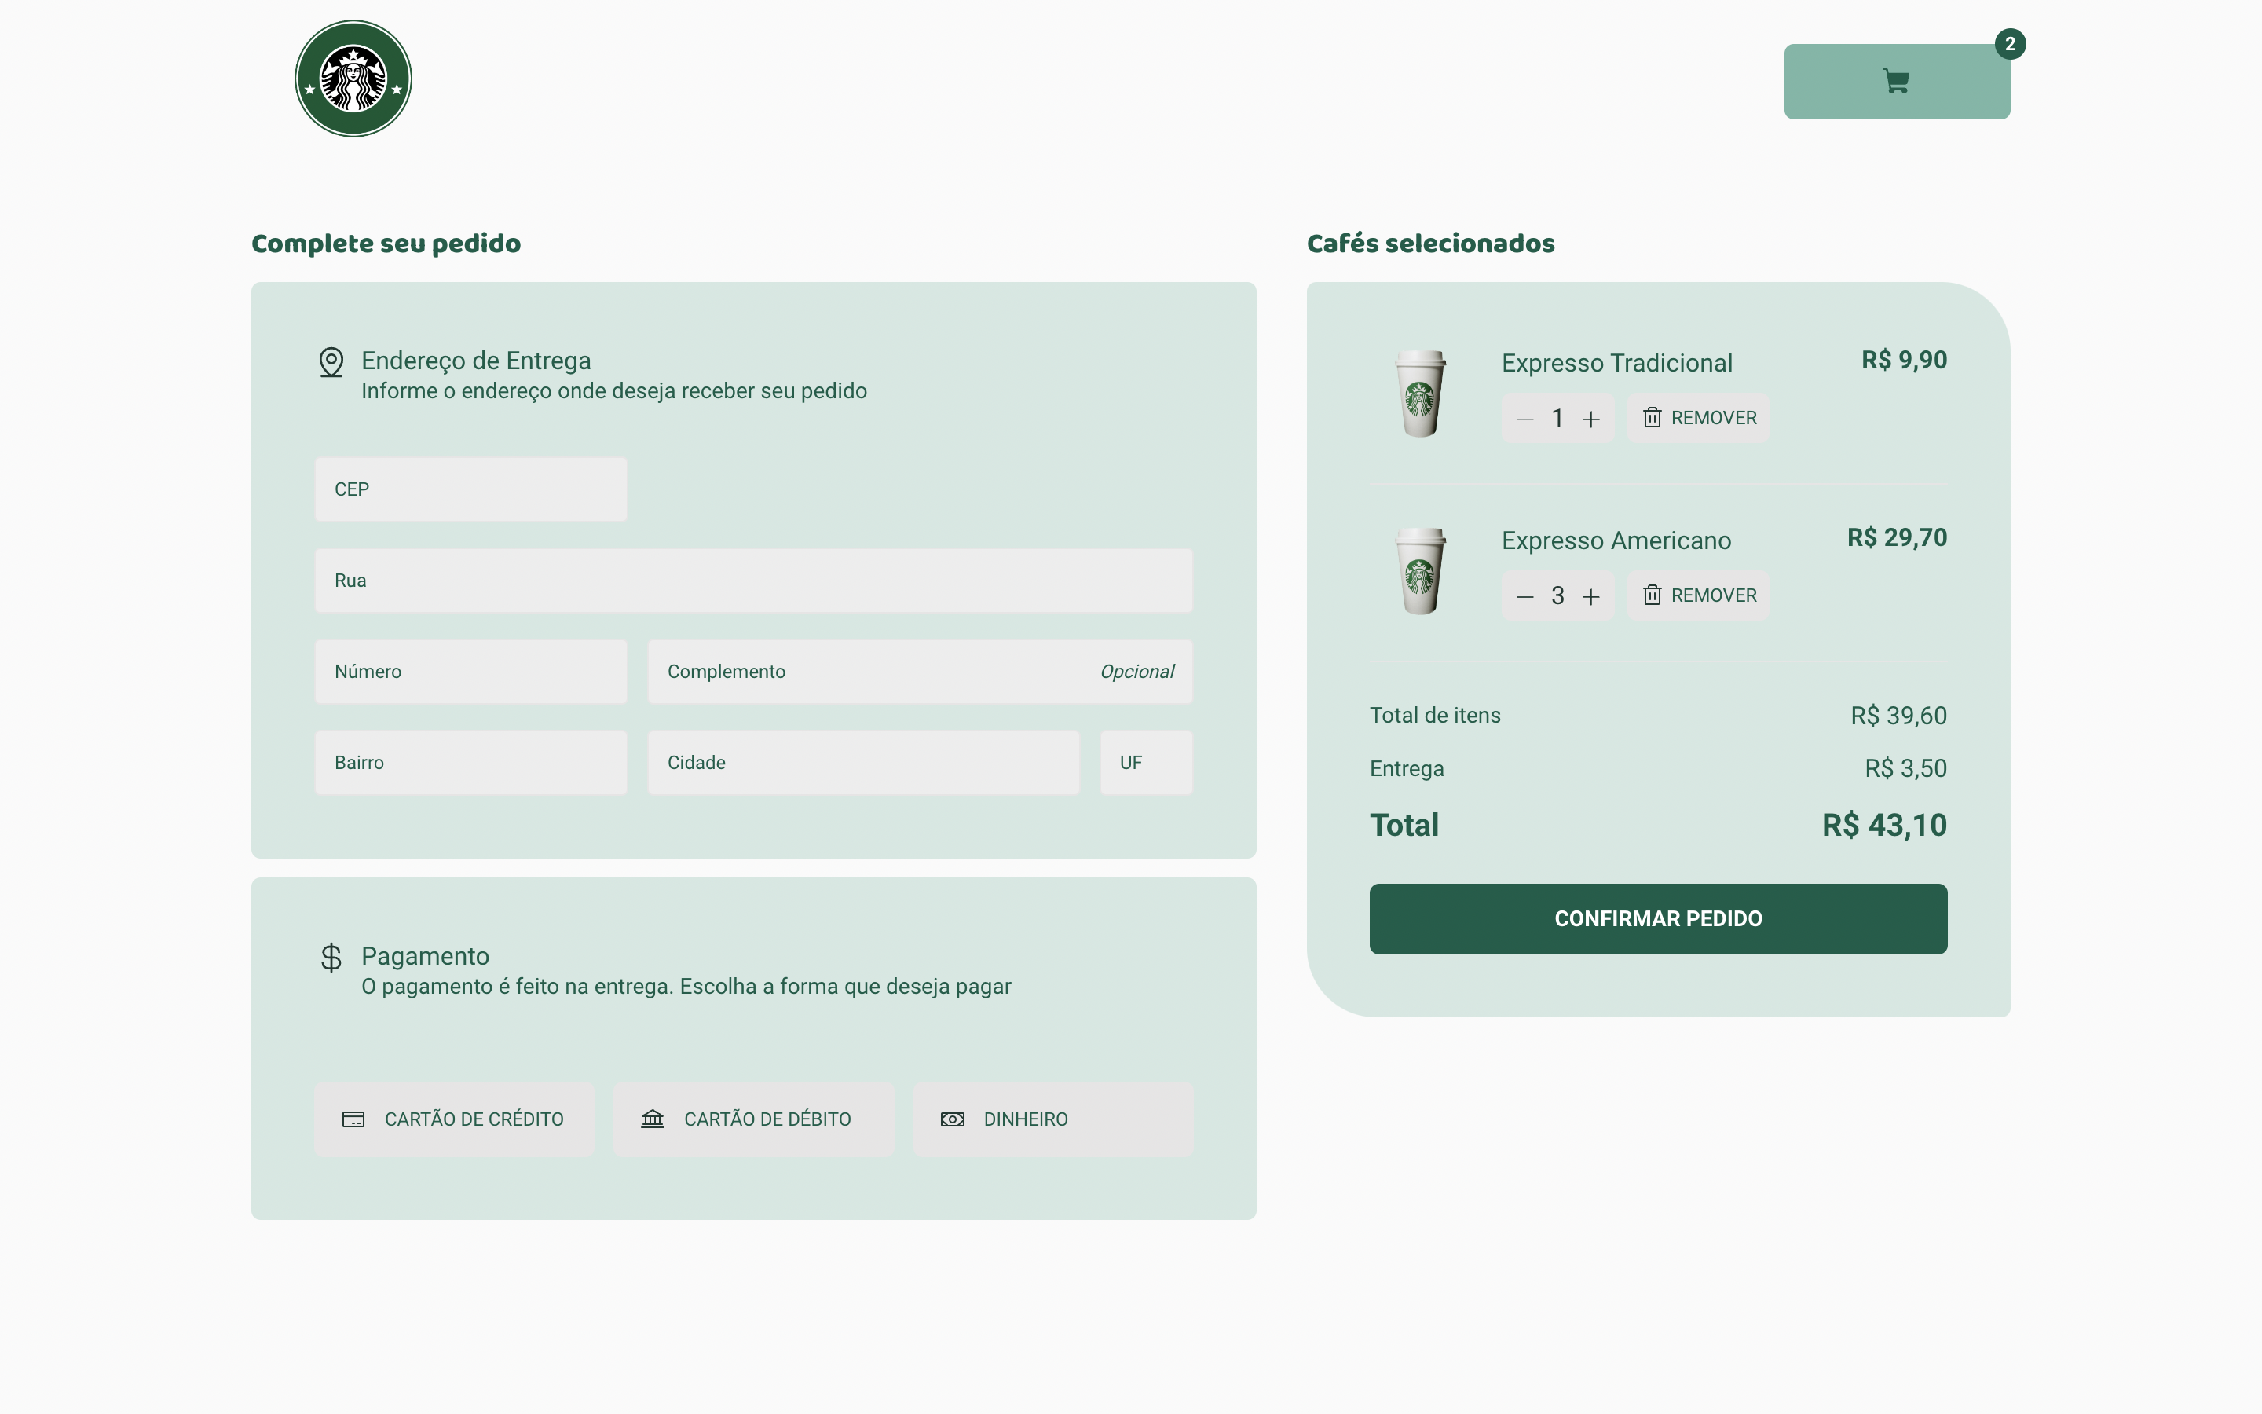Open the shopping cart button
The height and width of the screenshot is (1414, 2262).
click(1895, 82)
